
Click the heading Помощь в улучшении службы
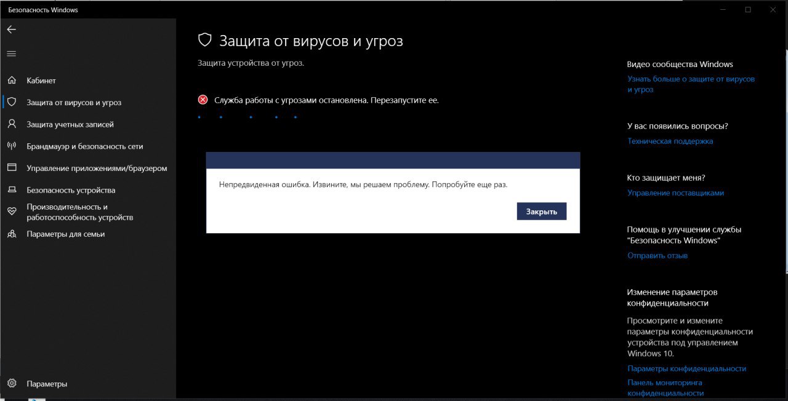[684, 235]
